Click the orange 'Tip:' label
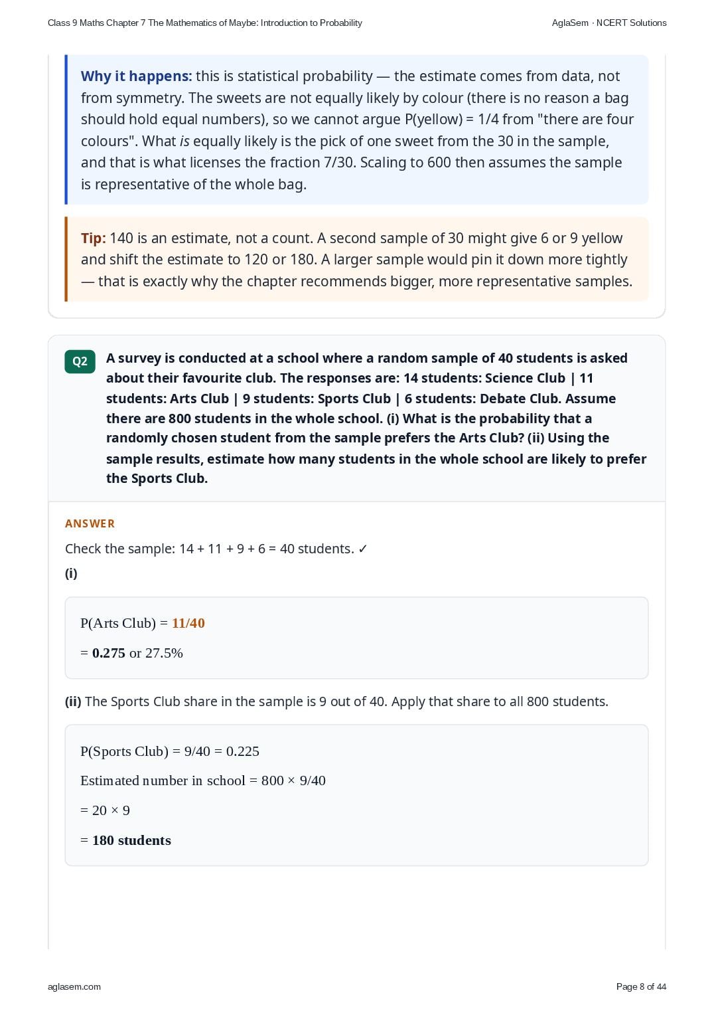Screen dimensions: 714x1011 point(94,238)
